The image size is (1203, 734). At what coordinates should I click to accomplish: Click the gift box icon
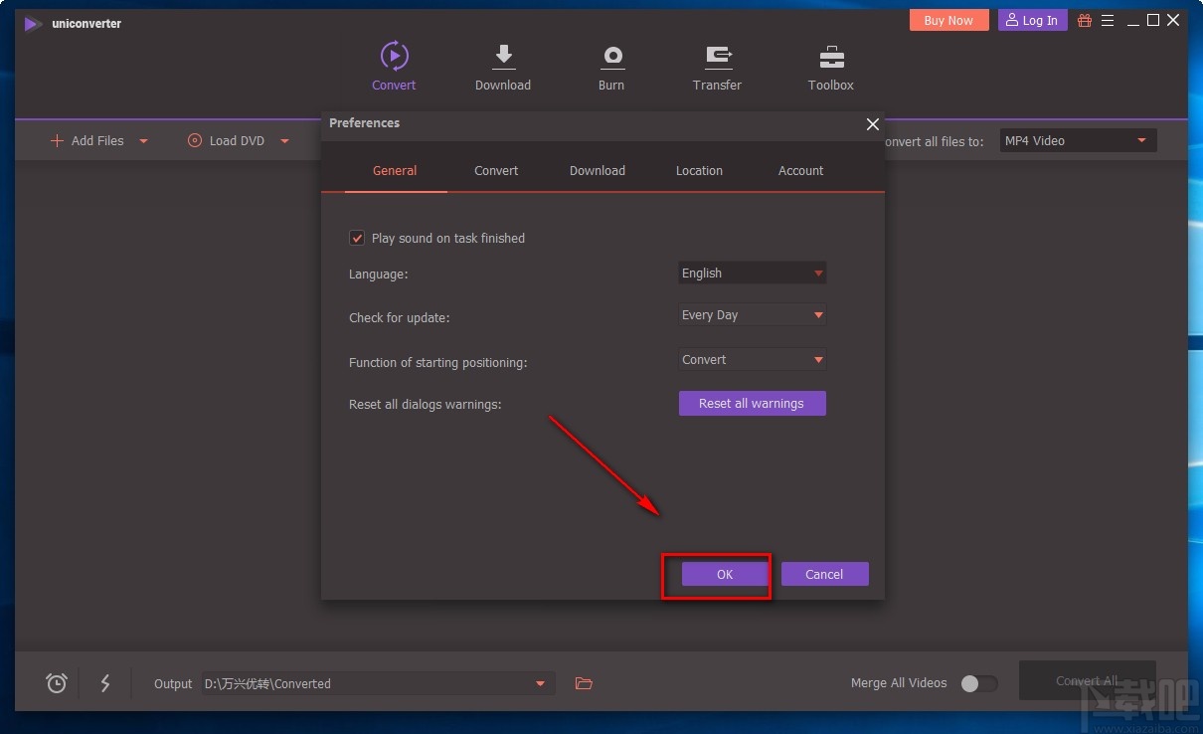(x=1085, y=21)
